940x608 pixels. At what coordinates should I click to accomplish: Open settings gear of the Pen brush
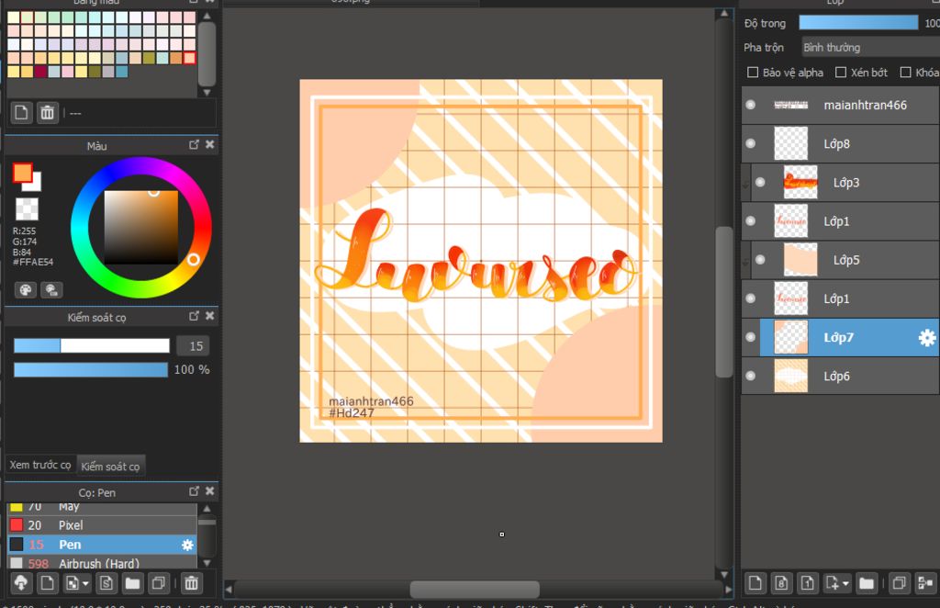tap(187, 545)
